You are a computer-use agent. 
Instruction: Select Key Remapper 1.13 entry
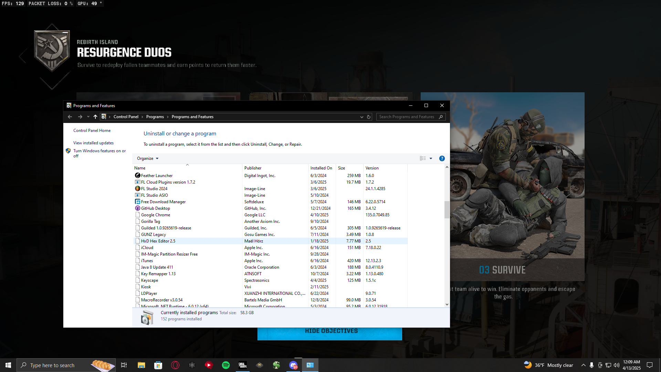(x=270, y=274)
